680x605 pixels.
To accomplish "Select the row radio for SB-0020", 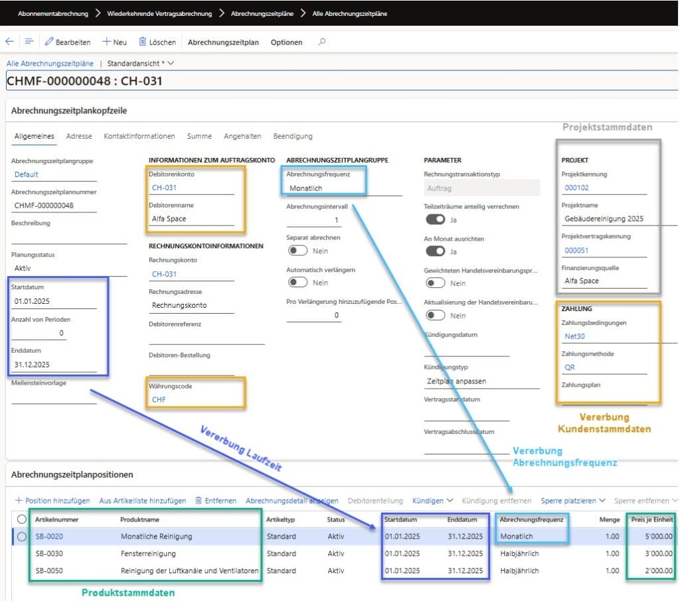I will click(22, 537).
